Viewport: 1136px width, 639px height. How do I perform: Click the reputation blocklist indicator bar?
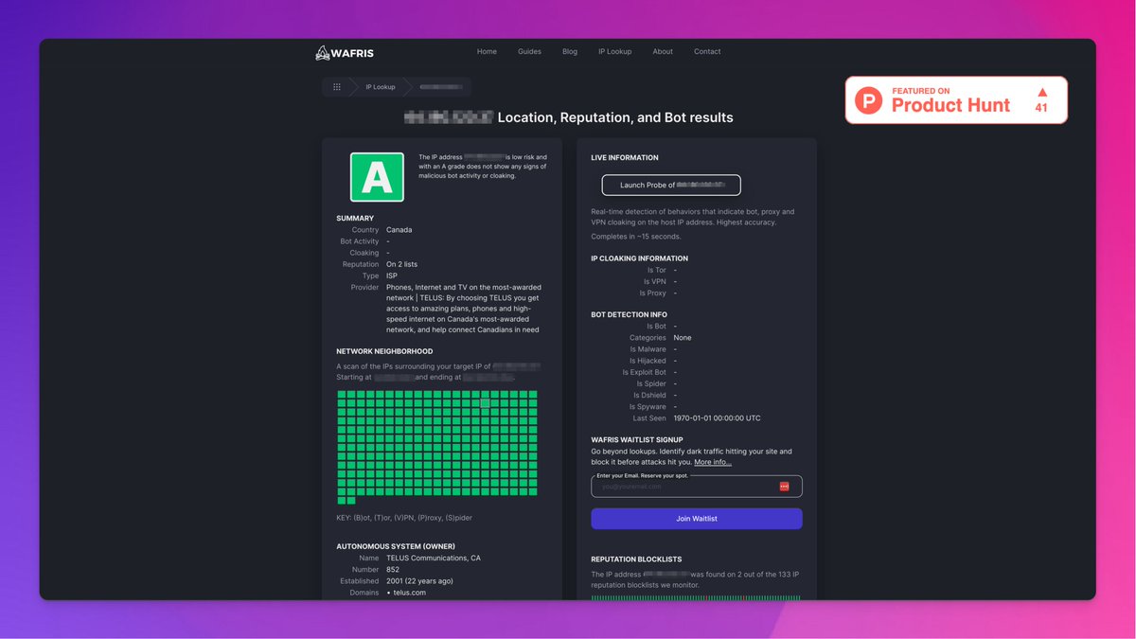[696, 597]
